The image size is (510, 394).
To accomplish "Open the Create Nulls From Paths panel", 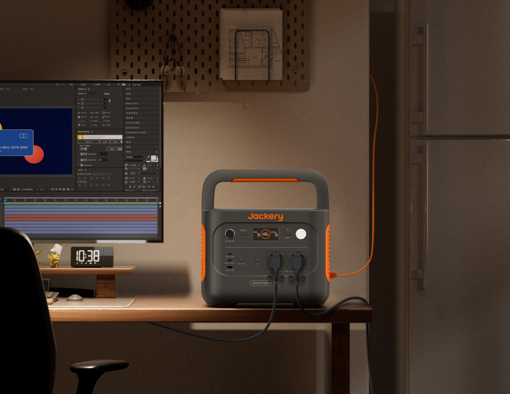I will point(136,132).
